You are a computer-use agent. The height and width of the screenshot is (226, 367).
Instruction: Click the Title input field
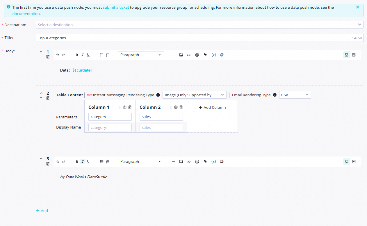pos(199,38)
